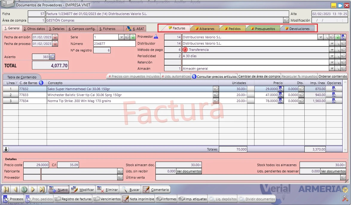The height and width of the screenshot is (205, 351).
Task: Click the Proveedor warning triangle icon
Action: tap(156, 37)
